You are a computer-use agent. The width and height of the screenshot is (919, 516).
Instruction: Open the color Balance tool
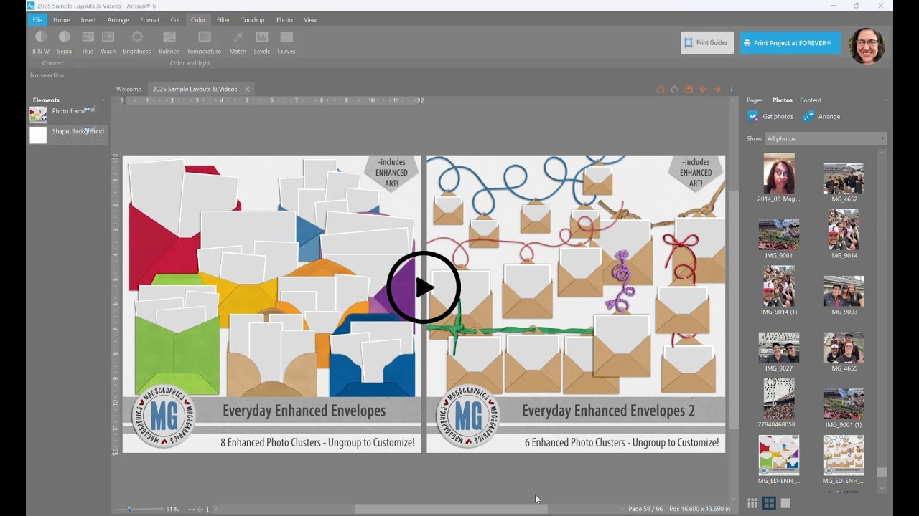coord(169,43)
